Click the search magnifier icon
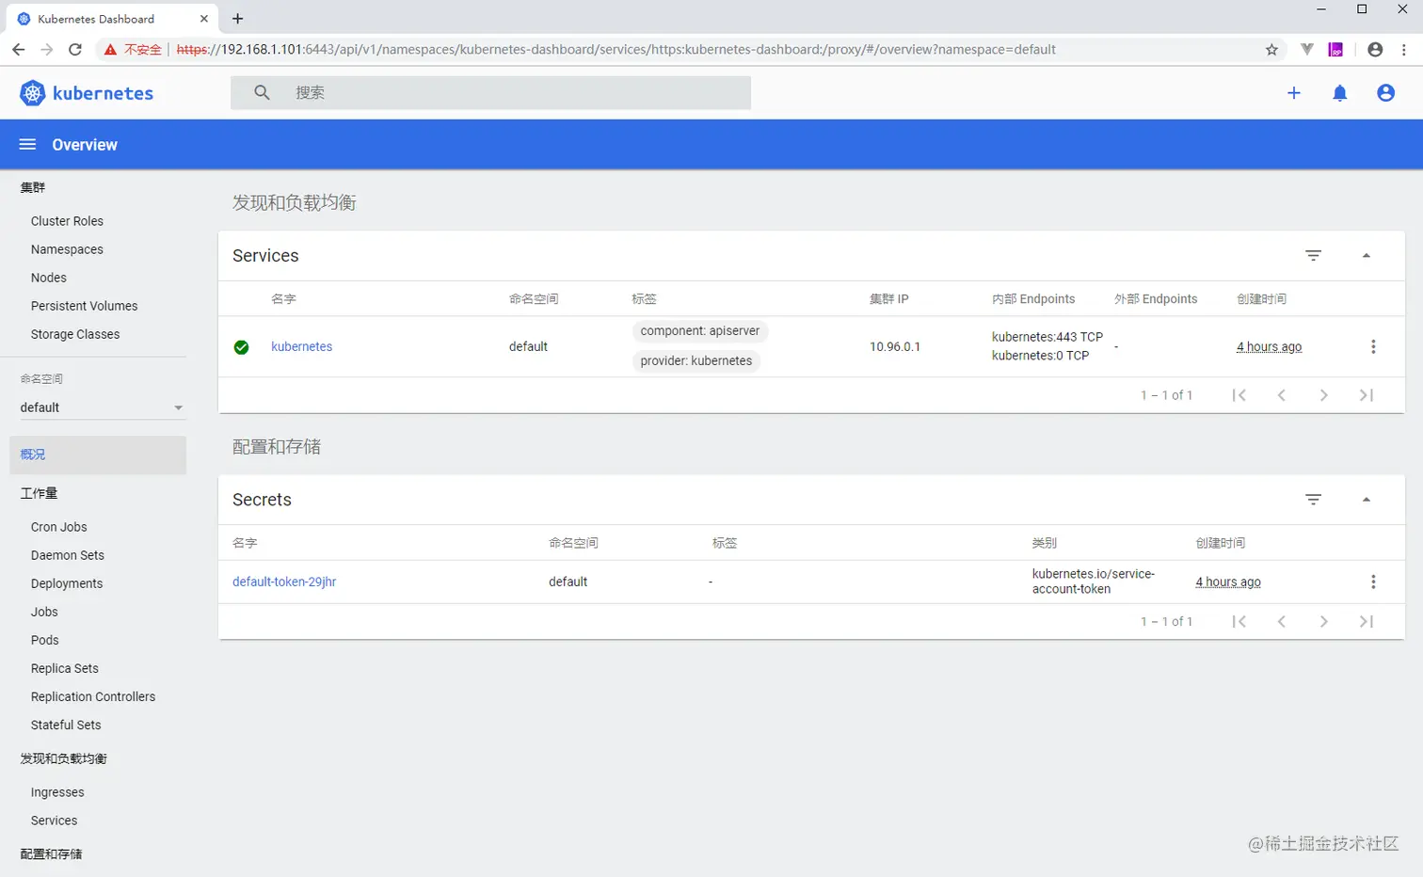The height and width of the screenshot is (877, 1423). point(262,92)
